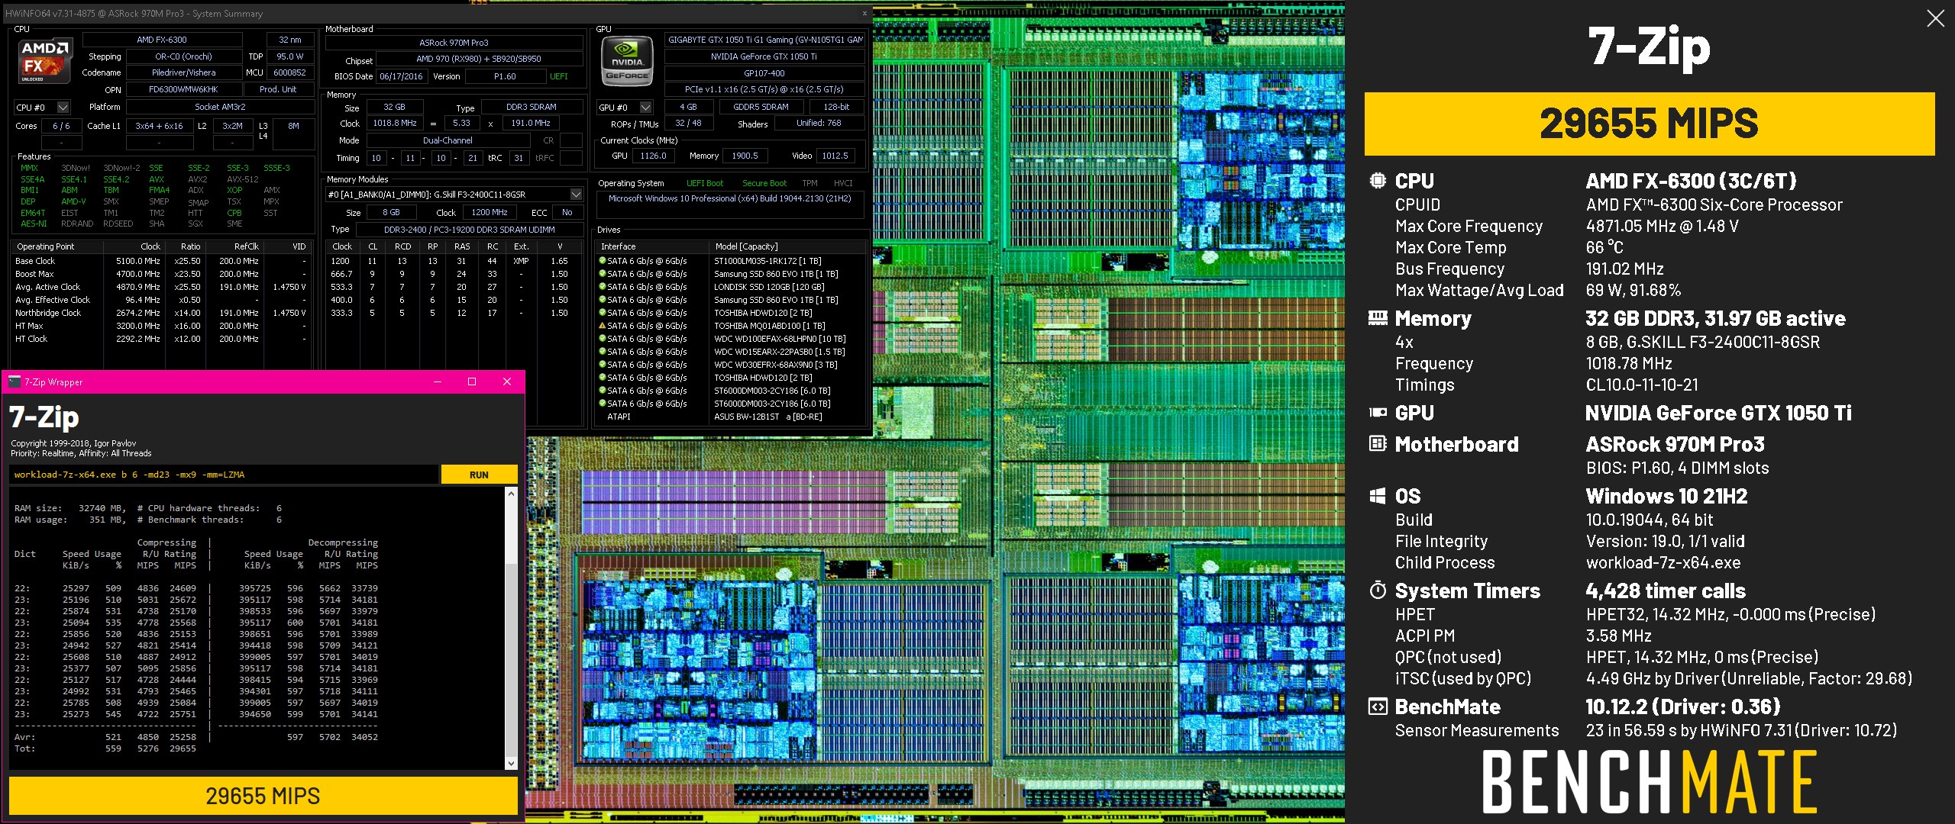Viewport: 1955px width, 824px height.
Task: Open the CPU #0 selector dropdown
Action: [x=63, y=108]
